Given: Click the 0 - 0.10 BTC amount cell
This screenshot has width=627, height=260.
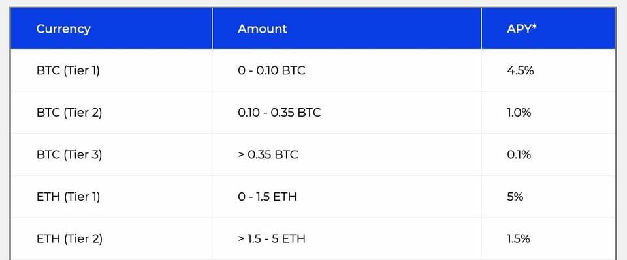Looking at the screenshot, I should coord(271,71).
